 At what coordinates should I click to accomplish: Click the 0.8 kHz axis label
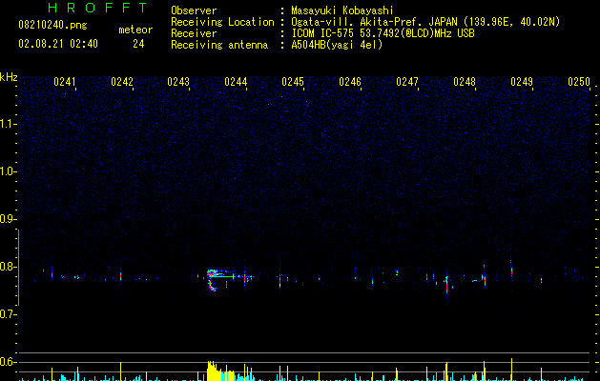[x=8, y=267]
